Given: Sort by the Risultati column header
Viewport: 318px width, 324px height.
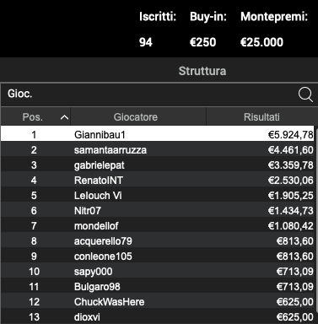Looking at the screenshot, I should coord(261,117).
